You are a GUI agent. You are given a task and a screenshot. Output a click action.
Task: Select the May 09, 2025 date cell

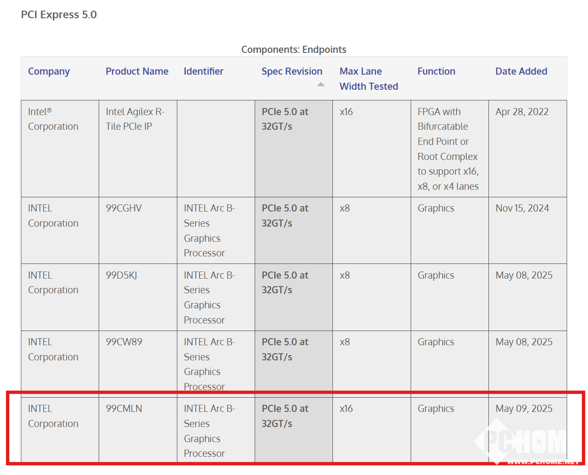coord(528,430)
